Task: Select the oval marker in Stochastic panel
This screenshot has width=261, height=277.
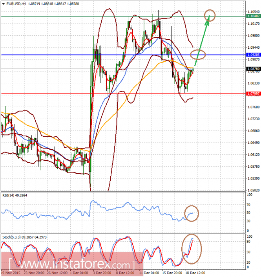Action: [192, 249]
